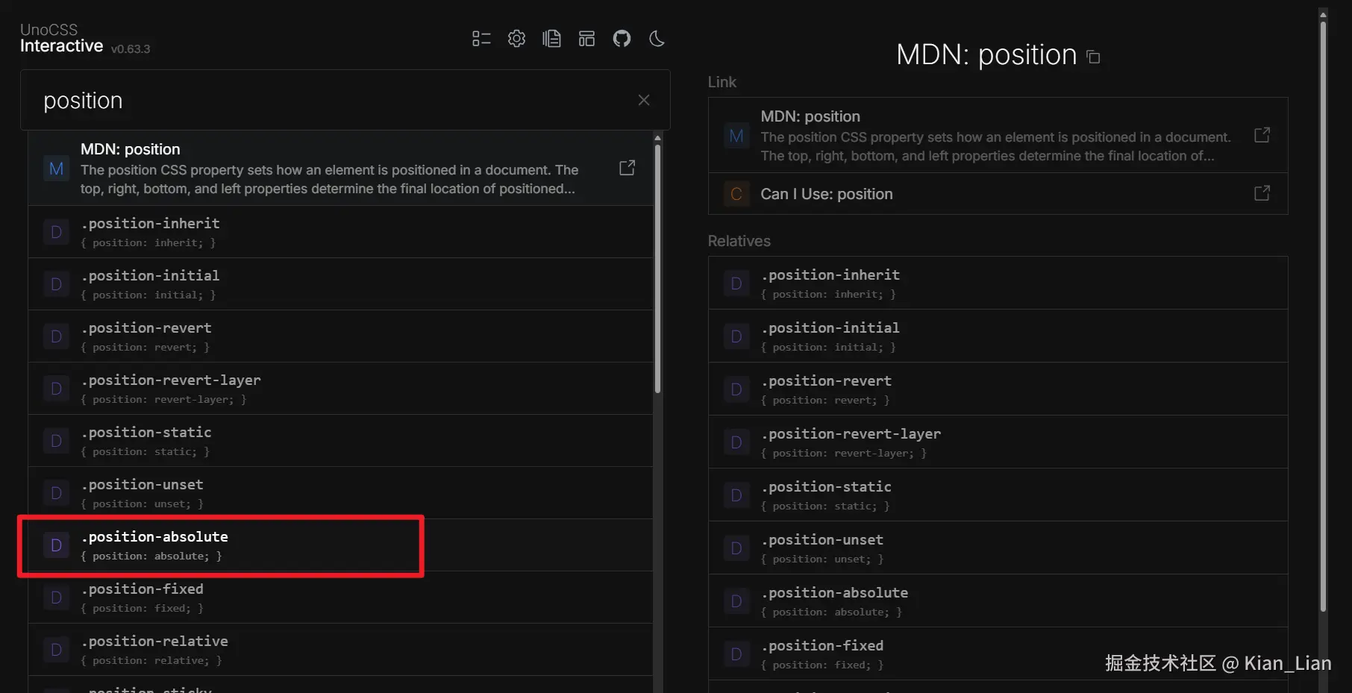Select .position-absolute in search results
1352x693 pixels.
tap(340, 545)
